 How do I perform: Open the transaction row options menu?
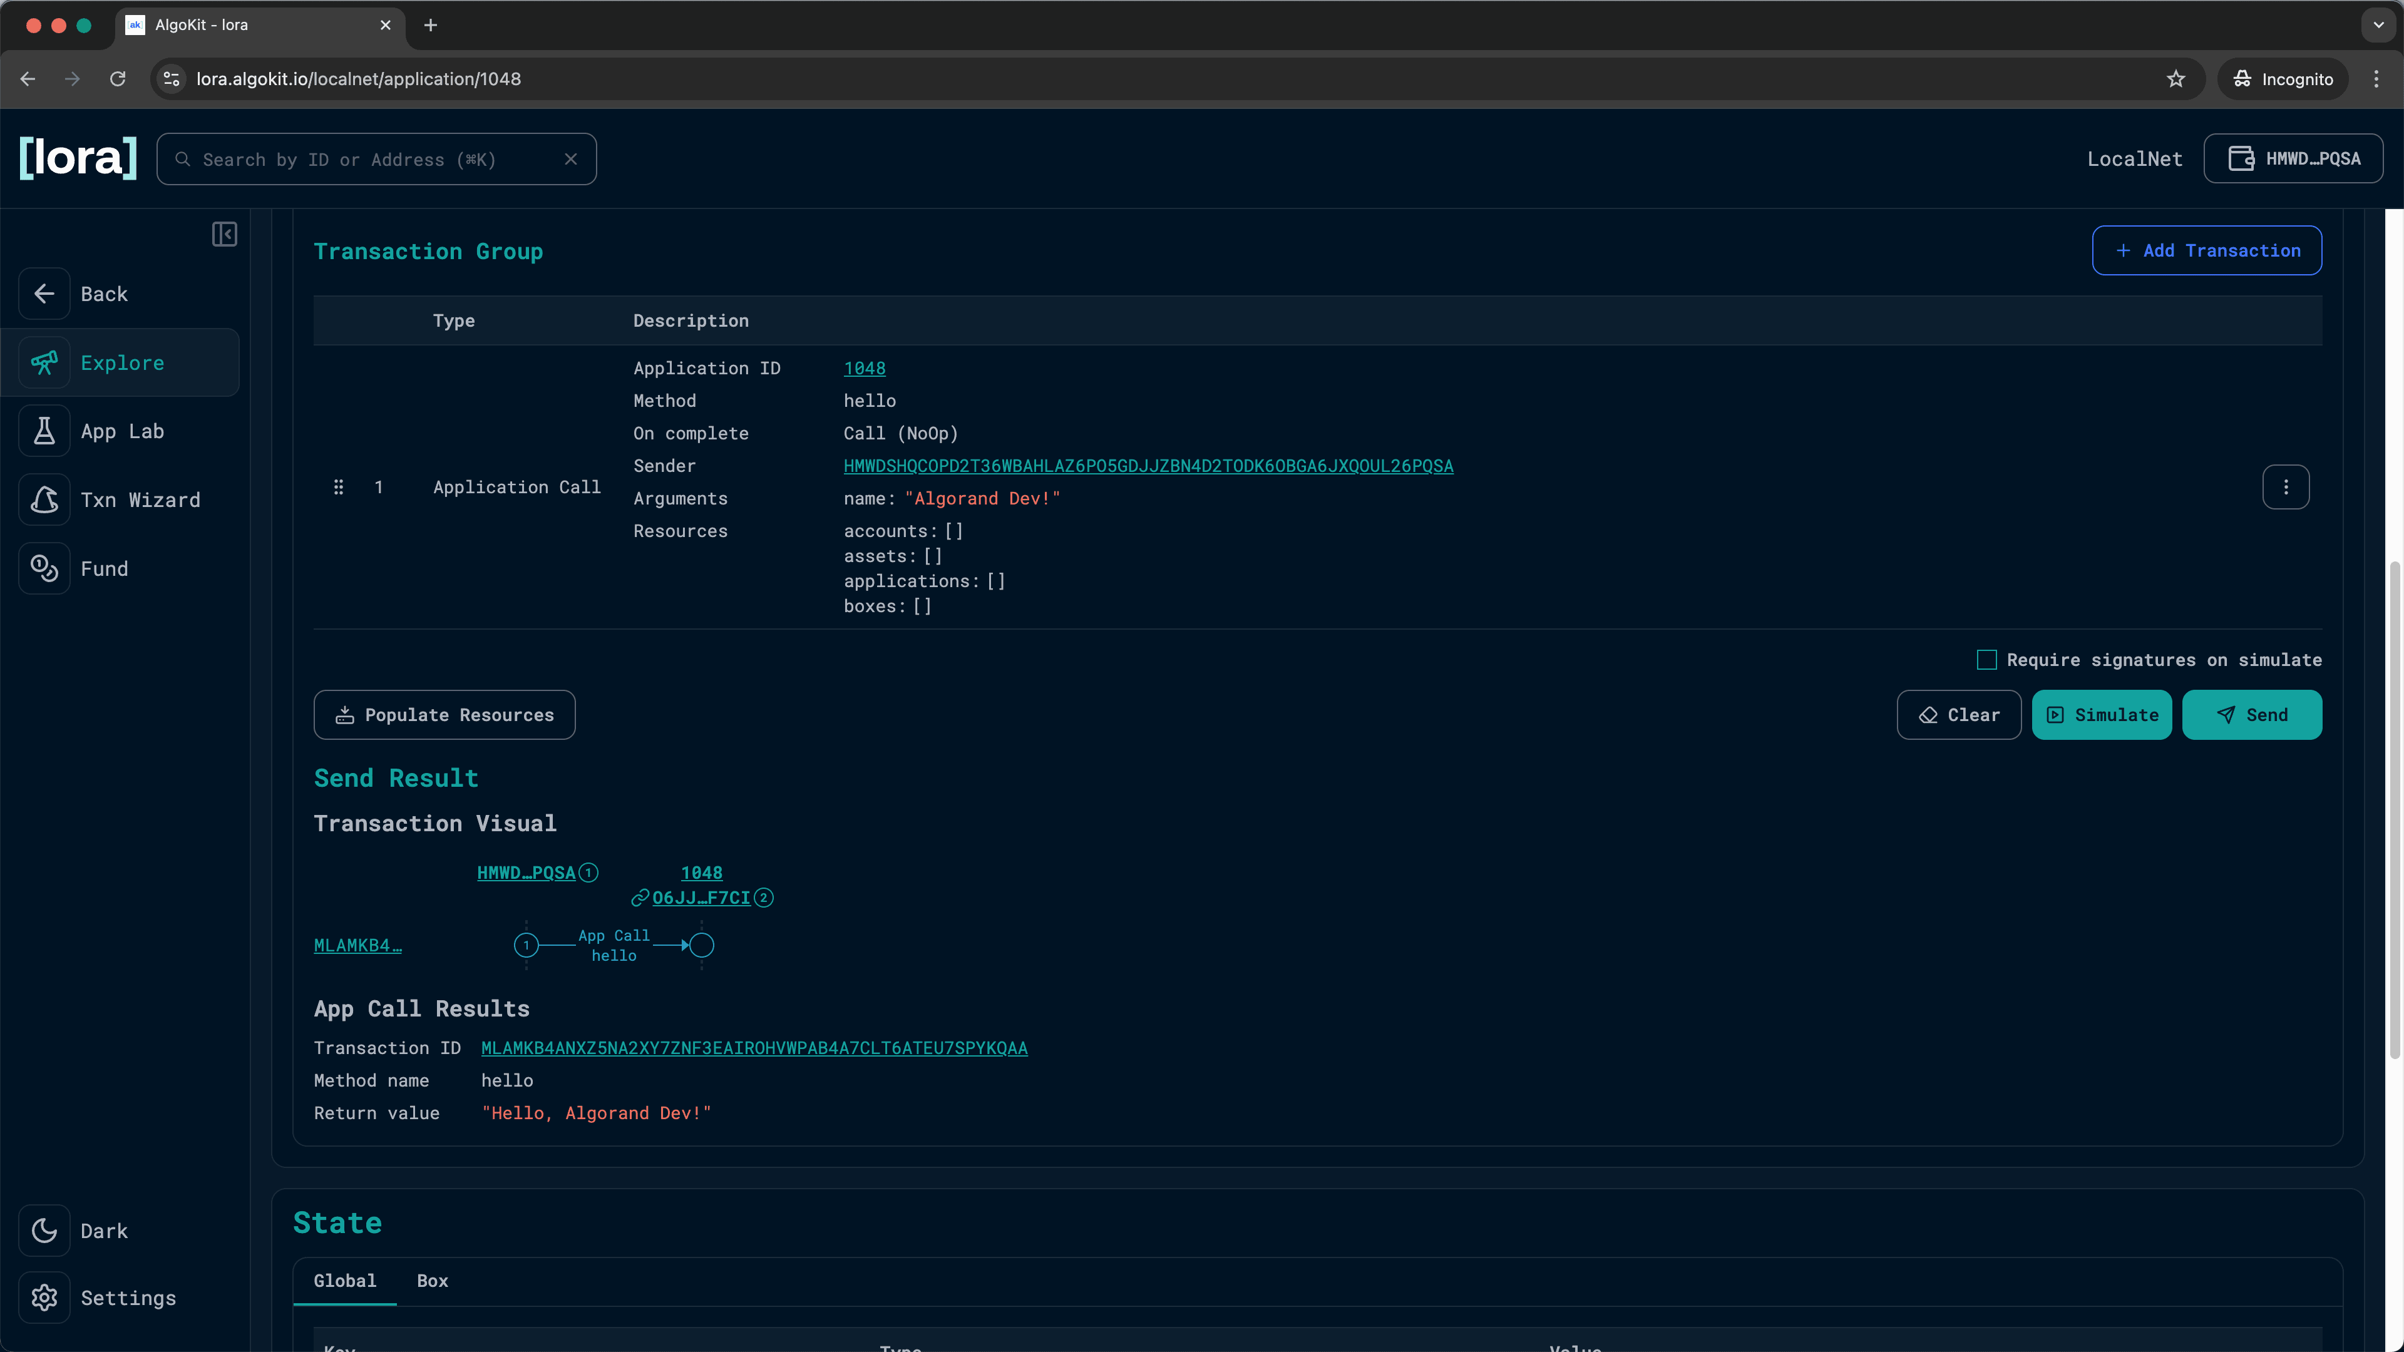[2286, 486]
